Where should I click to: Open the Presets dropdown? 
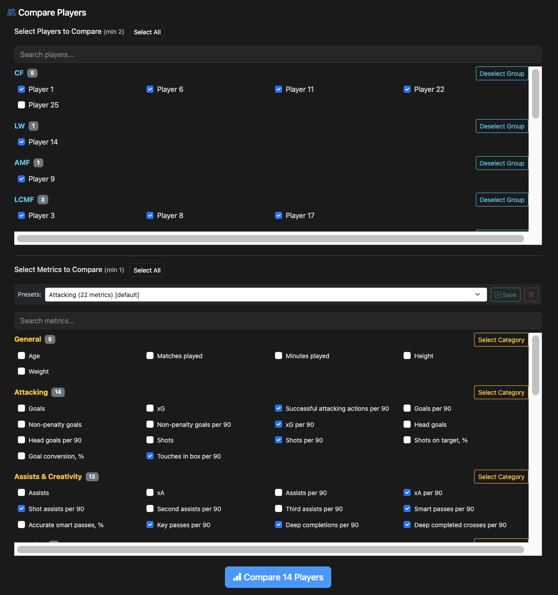265,295
